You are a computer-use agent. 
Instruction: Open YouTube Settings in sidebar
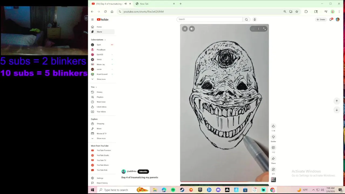click(102, 178)
